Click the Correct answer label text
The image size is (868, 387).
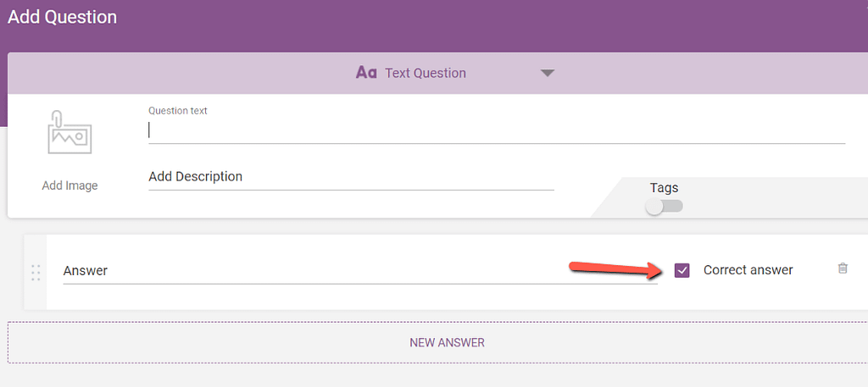748,270
